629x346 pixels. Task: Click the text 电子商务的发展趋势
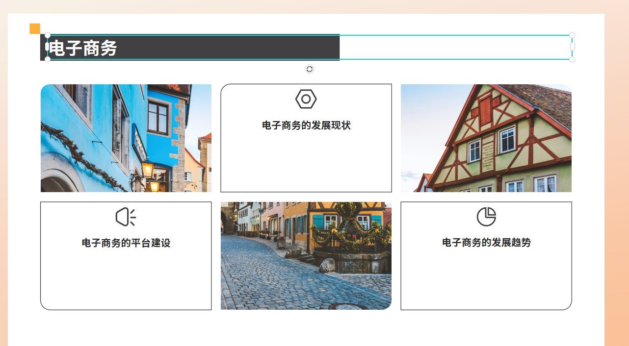point(486,241)
